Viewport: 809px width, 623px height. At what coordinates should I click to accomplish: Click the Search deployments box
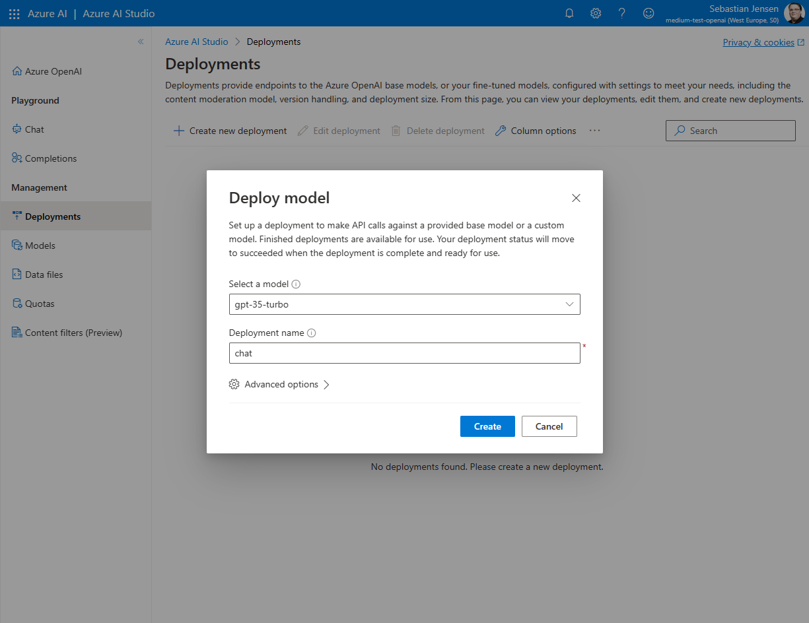click(x=730, y=131)
